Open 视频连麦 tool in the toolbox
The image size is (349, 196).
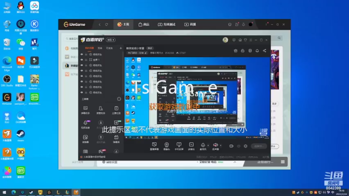(x=85, y=125)
